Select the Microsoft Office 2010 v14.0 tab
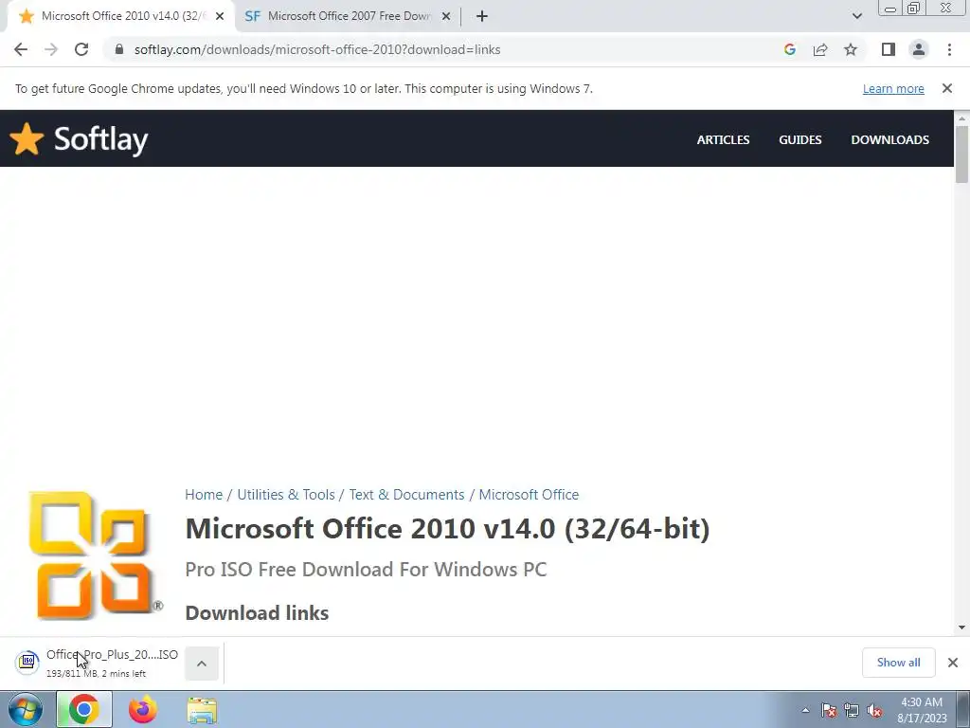Screen dimensions: 970x728 click(121, 16)
